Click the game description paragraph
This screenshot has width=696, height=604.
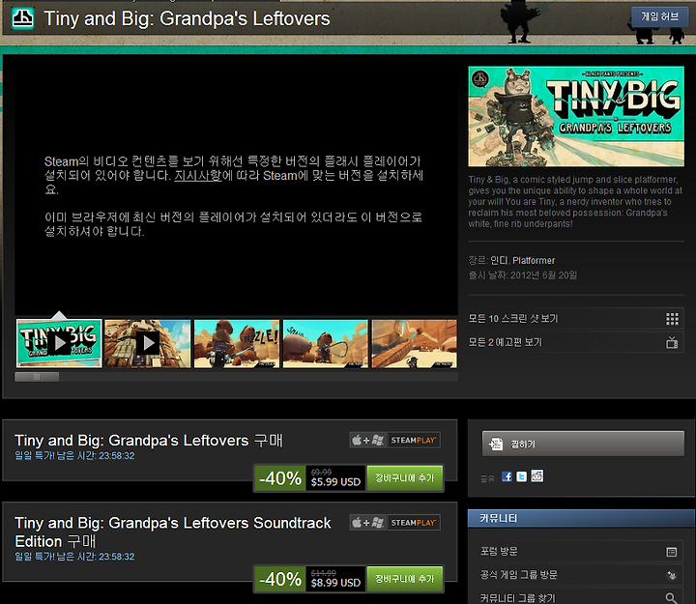pos(575,201)
